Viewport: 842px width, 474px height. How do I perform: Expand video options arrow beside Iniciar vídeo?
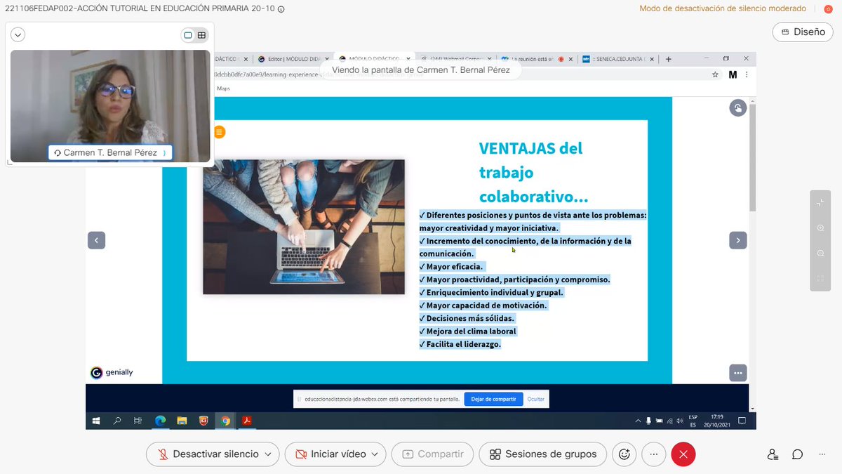pos(375,454)
